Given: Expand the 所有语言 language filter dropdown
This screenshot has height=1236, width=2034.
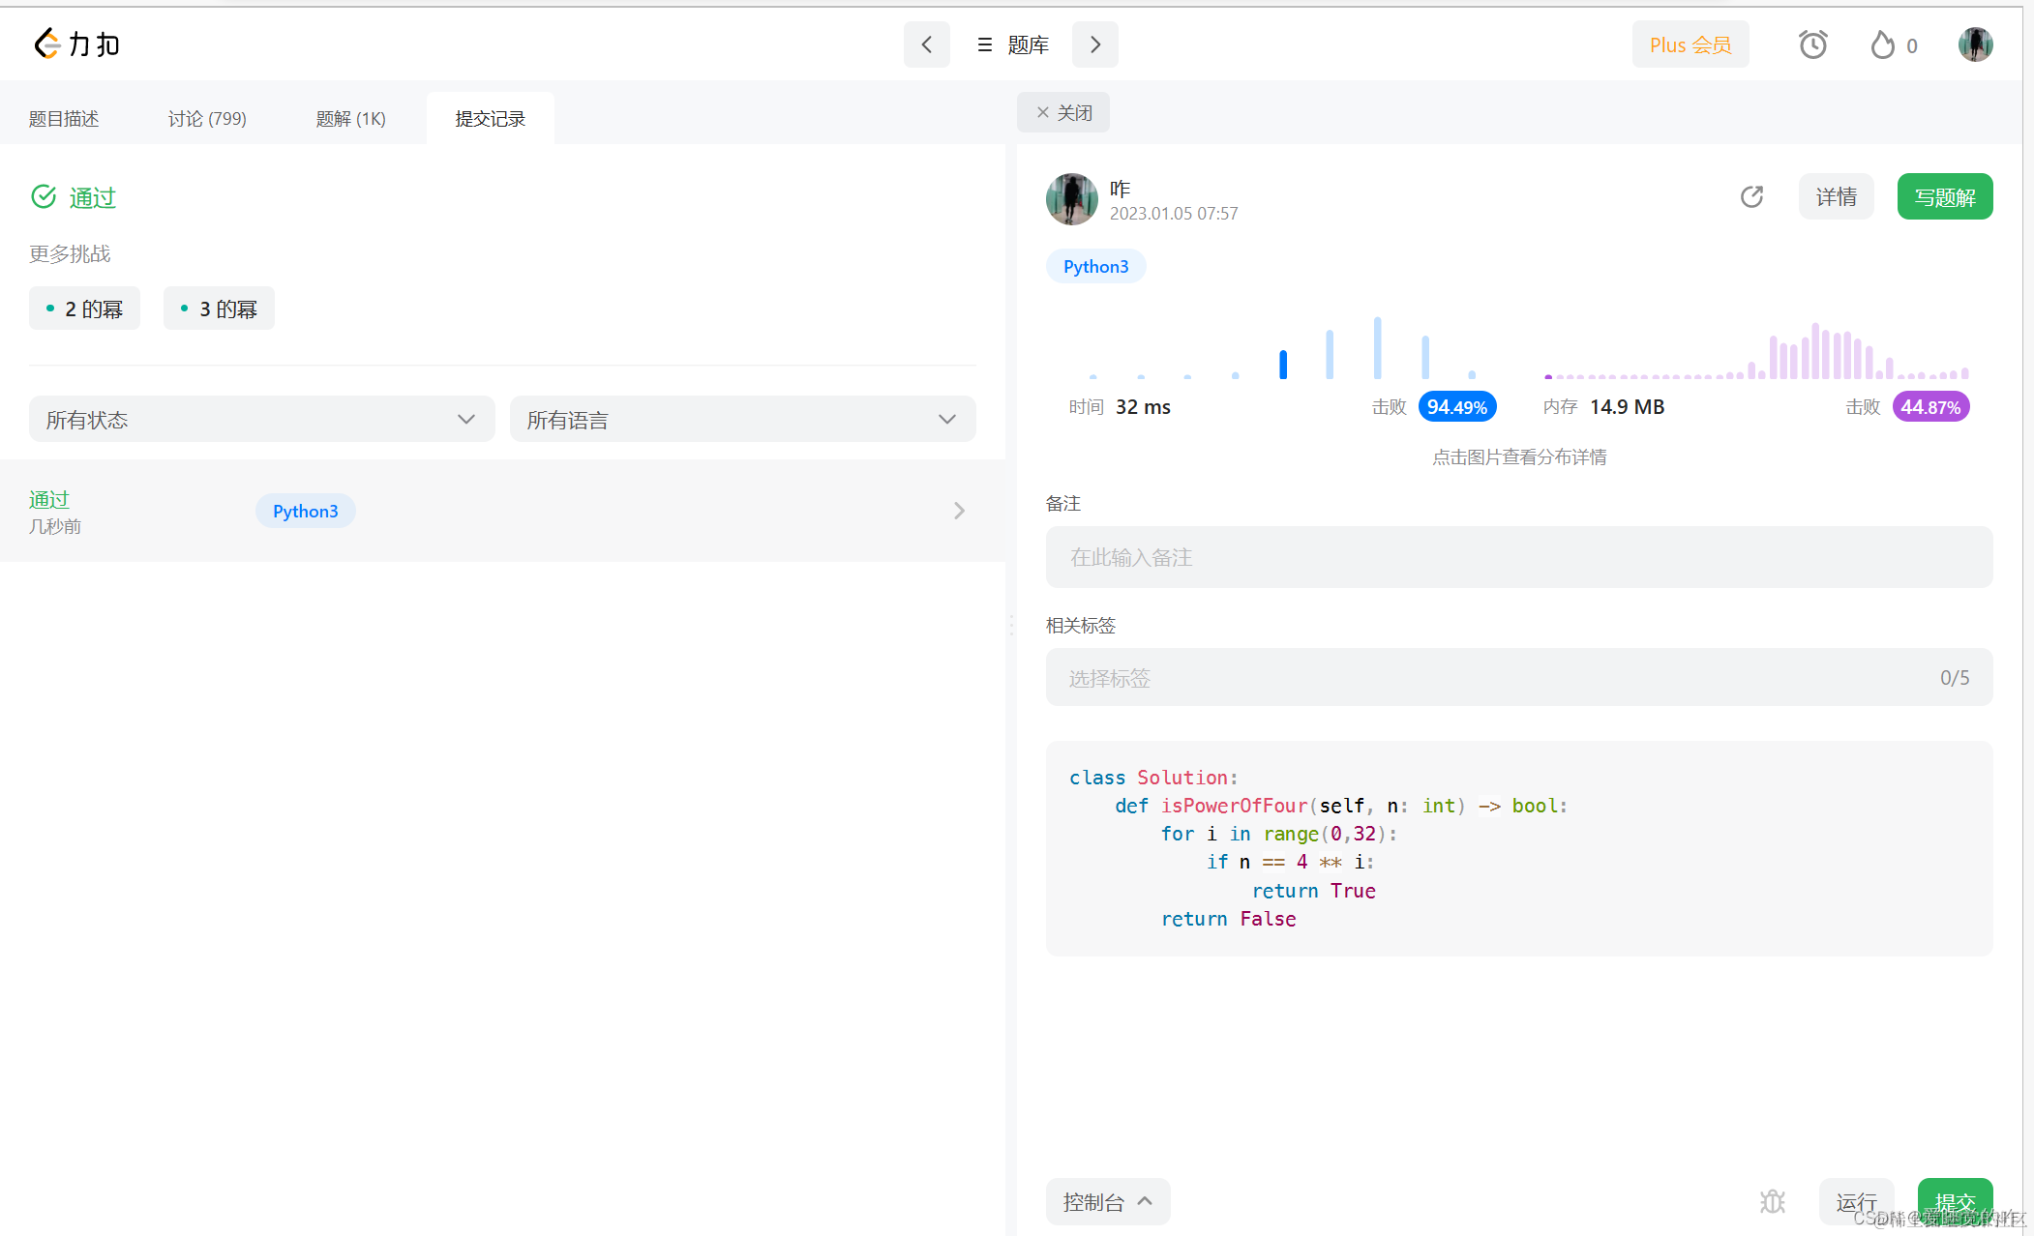Looking at the screenshot, I should click(742, 419).
